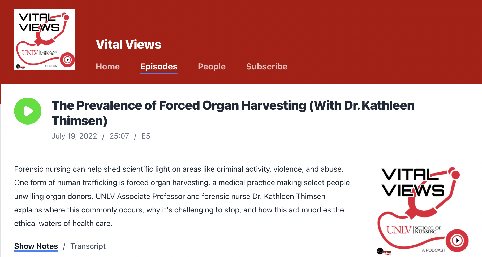Click the green play button for the episode

(28, 111)
